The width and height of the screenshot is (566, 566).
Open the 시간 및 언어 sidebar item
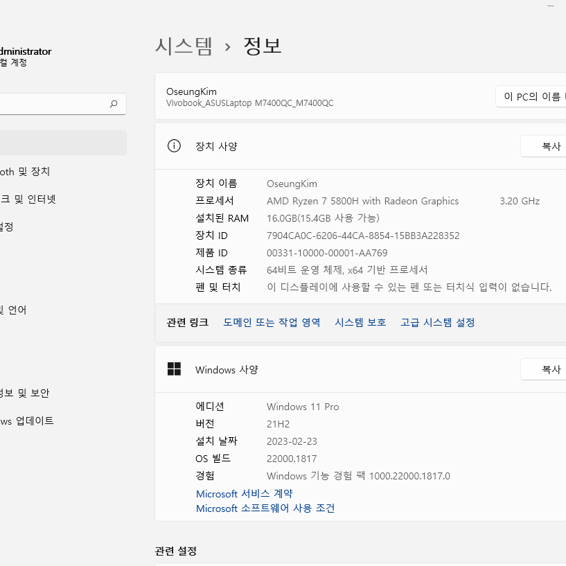pyautogui.click(x=13, y=310)
